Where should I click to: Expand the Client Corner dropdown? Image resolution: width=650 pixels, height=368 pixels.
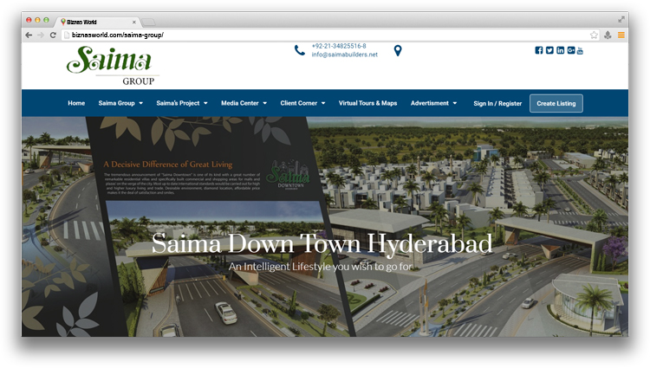302,103
